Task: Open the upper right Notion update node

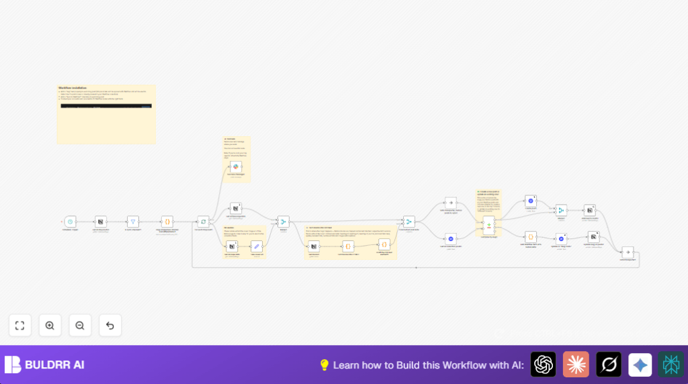Action: [590, 210]
